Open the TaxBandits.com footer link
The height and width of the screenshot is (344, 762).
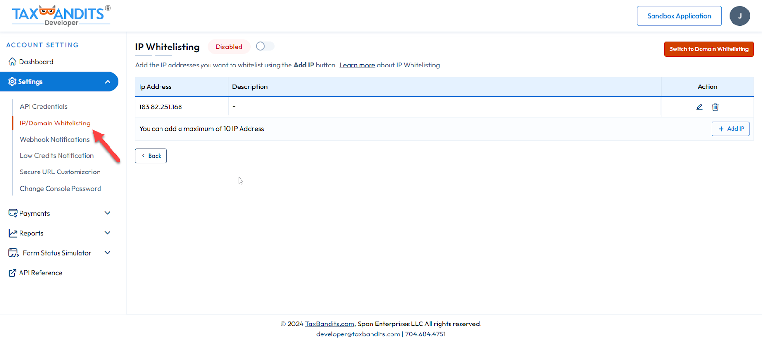330,324
